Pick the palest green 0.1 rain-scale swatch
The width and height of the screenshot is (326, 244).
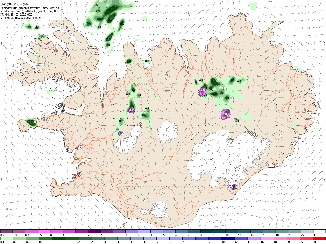point(7,239)
